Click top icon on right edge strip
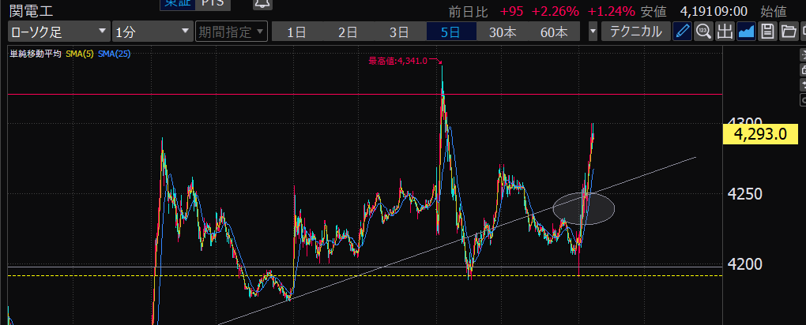The height and width of the screenshot is (325, 806). point(801,58)
